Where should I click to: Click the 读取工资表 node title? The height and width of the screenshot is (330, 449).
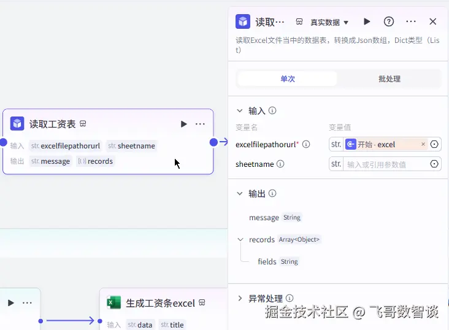[52, 124]
